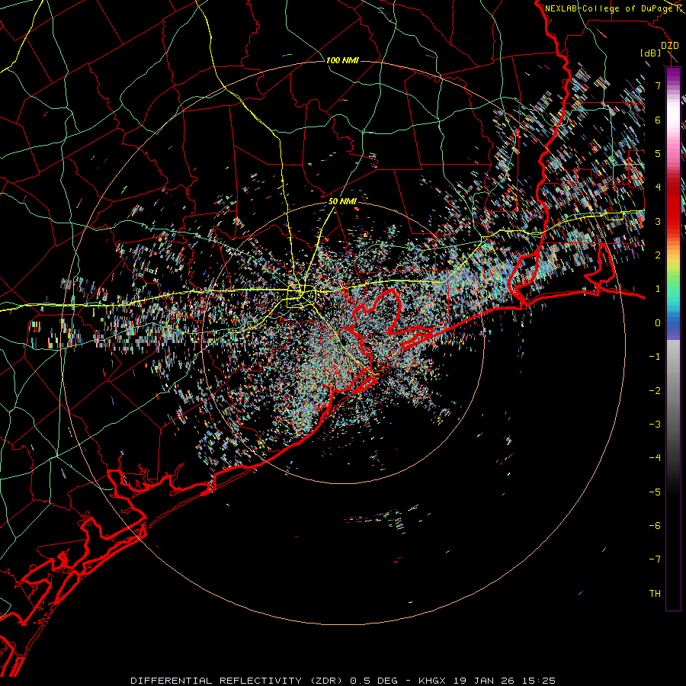This screenshot has width=686, height=686.
Task: Click the DIFFERENTIAL REFLECTIVITY (ZDR) caption text
Action: point(238,681)
